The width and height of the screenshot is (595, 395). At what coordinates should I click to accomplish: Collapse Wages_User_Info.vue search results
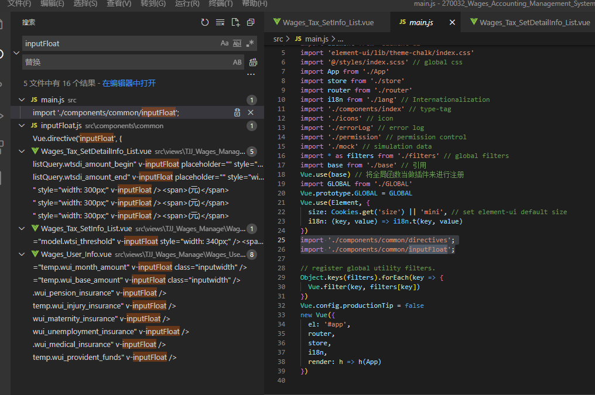(x=22, y=255)
